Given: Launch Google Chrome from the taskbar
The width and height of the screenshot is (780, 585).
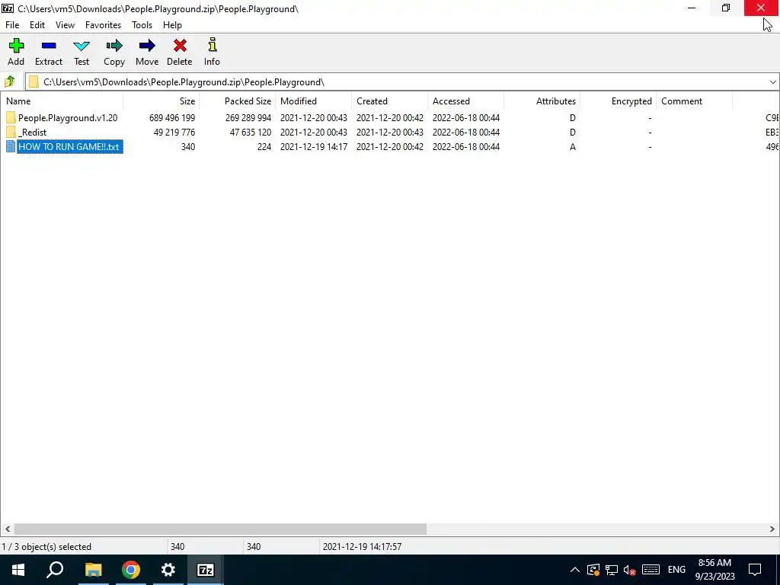Looking at the screenshot, I should click(131, 570).
